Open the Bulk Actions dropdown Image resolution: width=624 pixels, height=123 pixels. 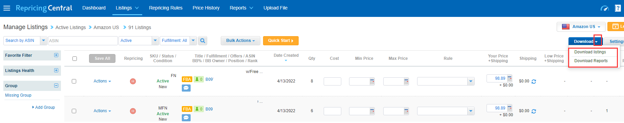point(240,41)
